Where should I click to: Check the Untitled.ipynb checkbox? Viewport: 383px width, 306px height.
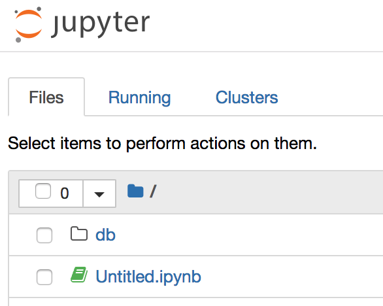(44, 277)
